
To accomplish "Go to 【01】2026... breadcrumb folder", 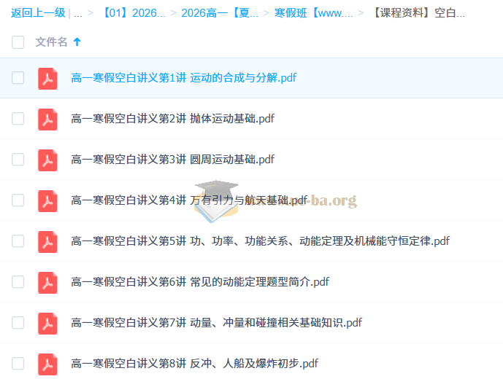I will pos(134,13).
